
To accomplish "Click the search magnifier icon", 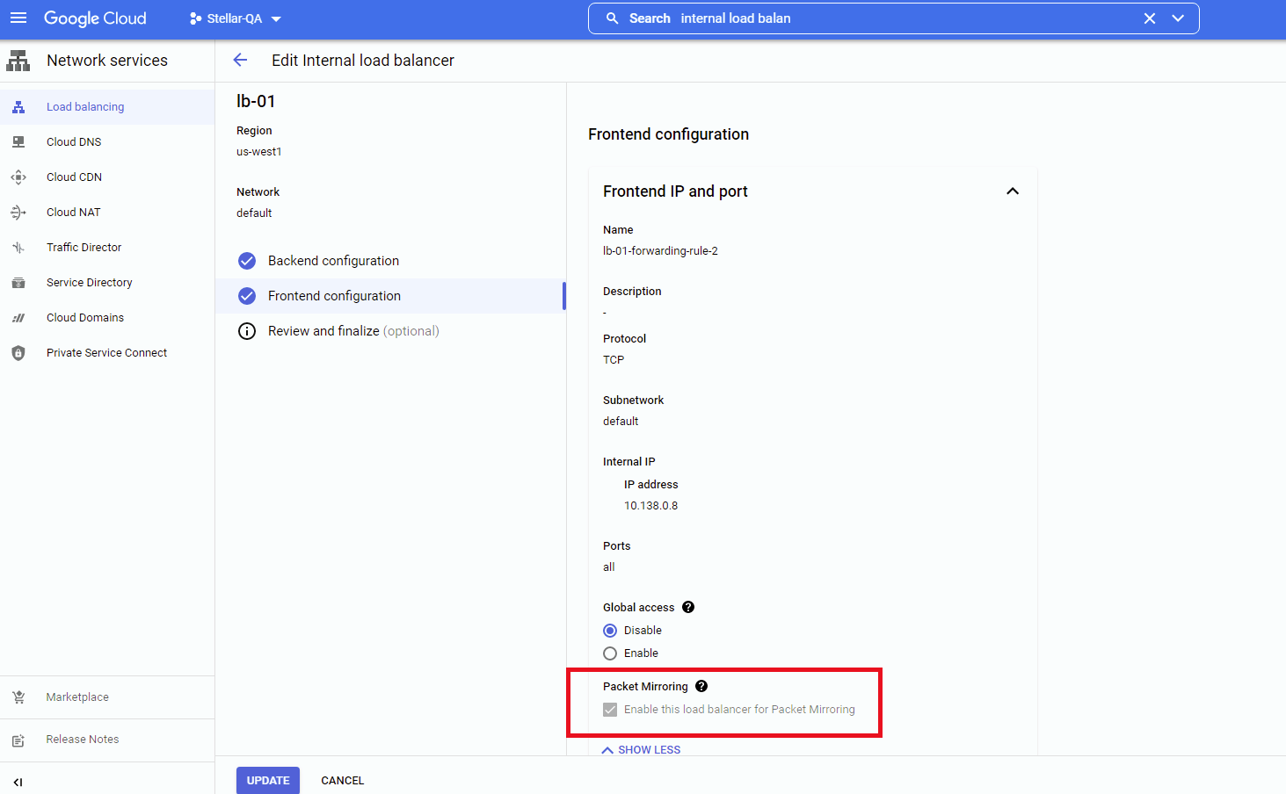I will 612,18.
